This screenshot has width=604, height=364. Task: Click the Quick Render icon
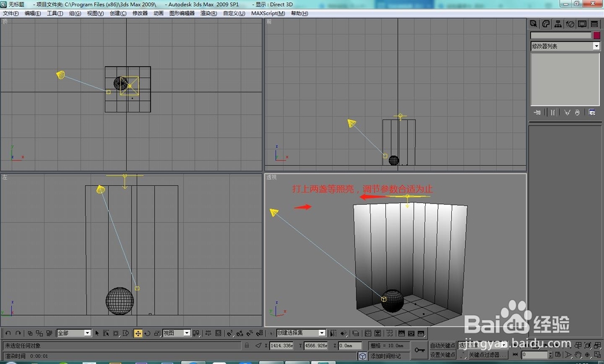click(x=420, y=333)
